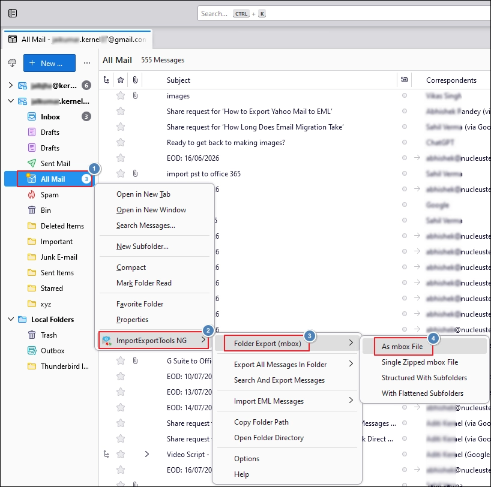Toggle the spaces toolbar icon

(x=13, y=13)
